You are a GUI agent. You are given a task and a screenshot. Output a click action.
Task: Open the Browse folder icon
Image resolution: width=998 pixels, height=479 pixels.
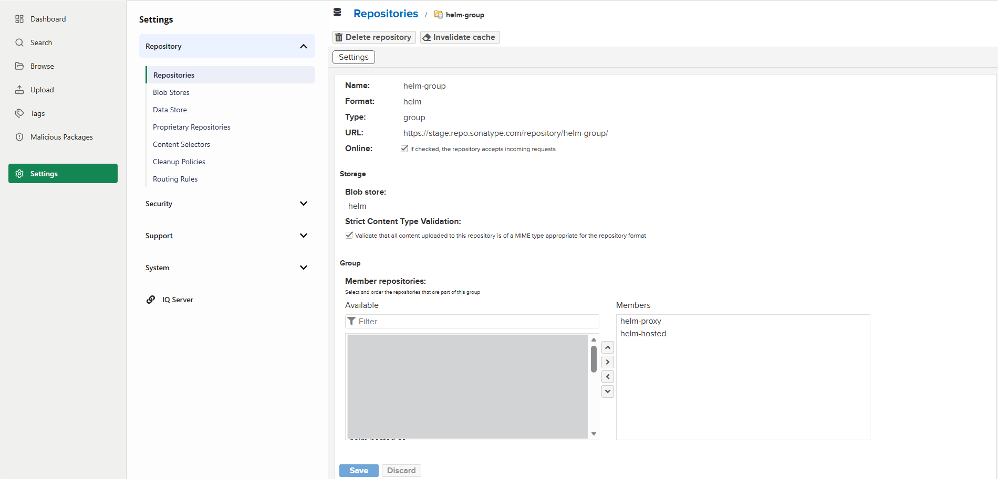(19, 66)
